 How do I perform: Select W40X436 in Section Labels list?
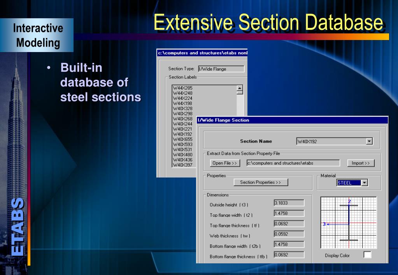[x=183, y=160]
